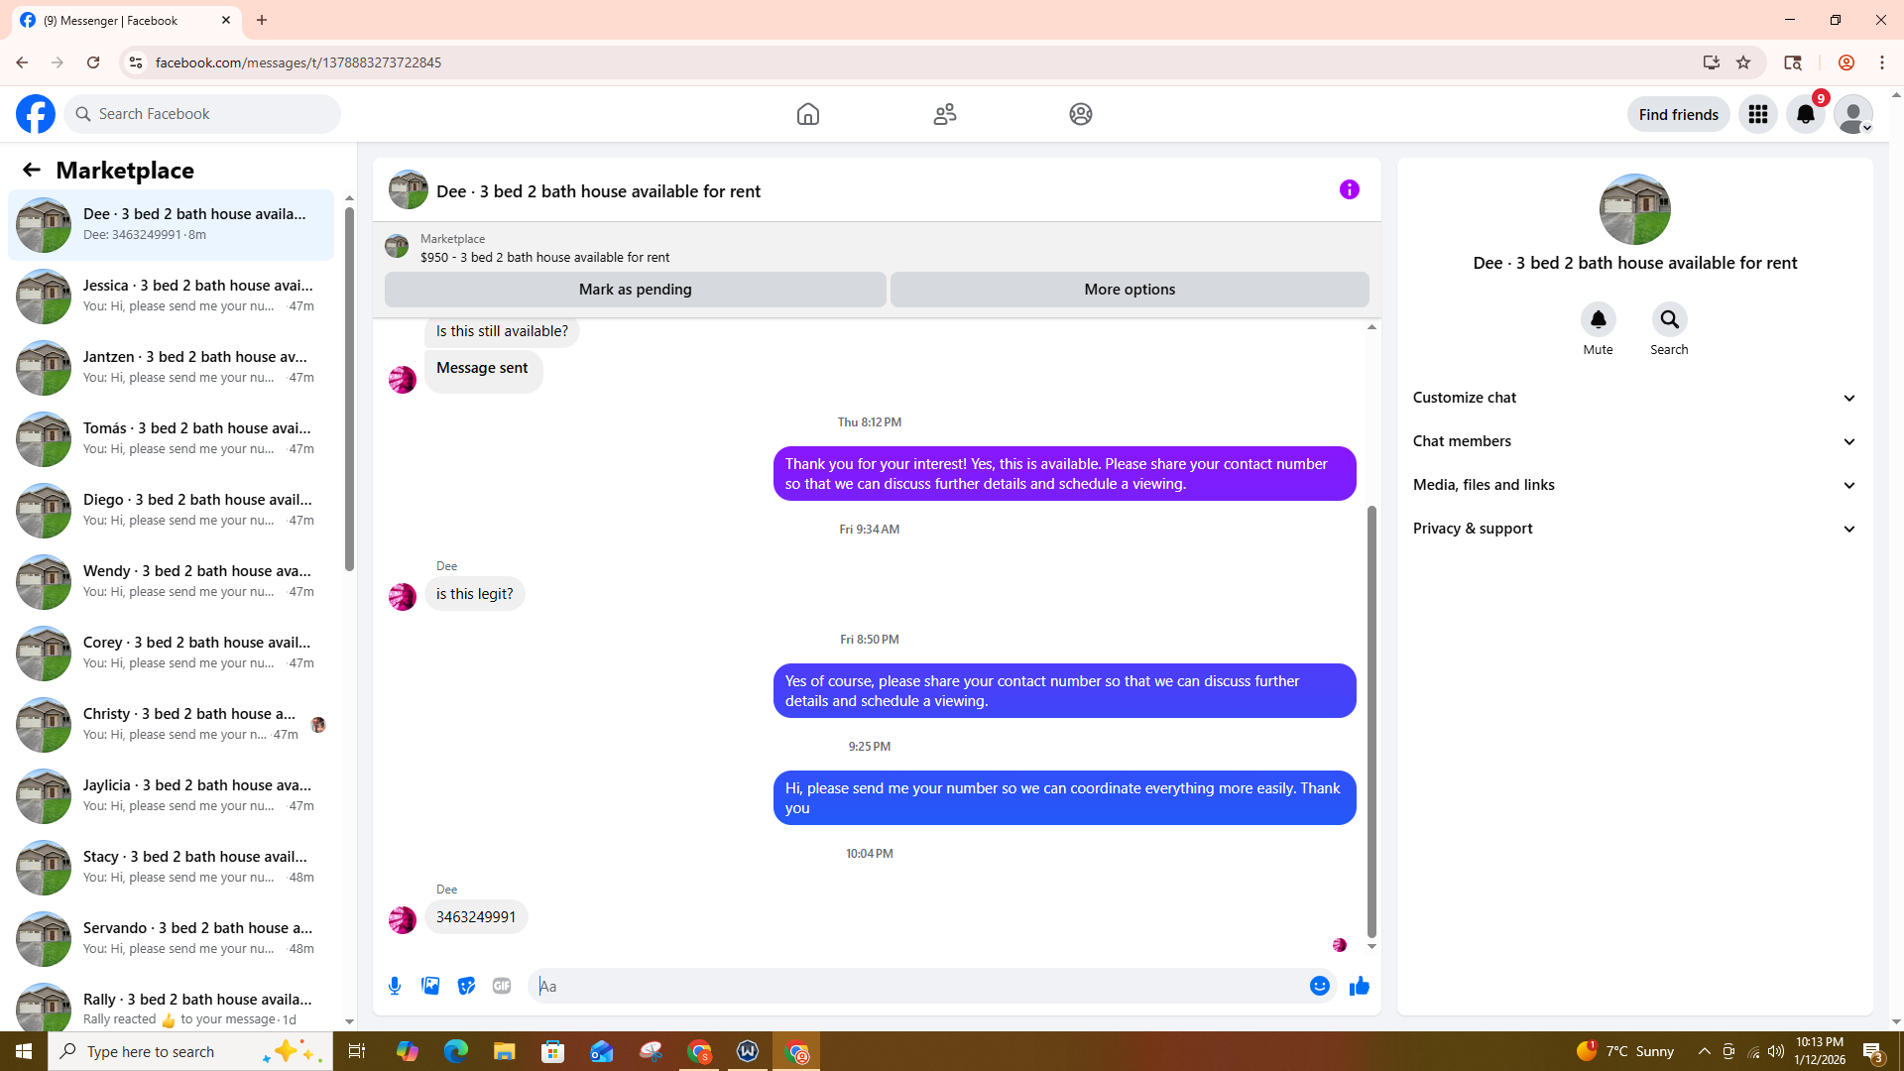Open the emoji picker in message box

click(1319, 986)
